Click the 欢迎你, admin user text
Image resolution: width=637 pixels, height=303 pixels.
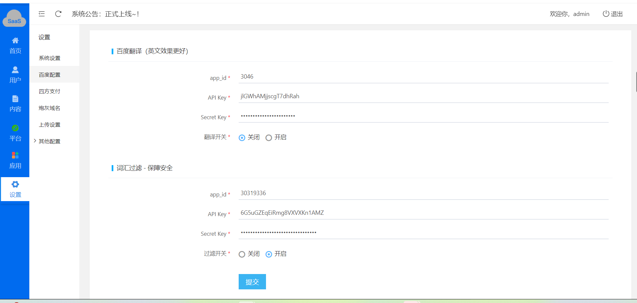[x=570, y=14]
